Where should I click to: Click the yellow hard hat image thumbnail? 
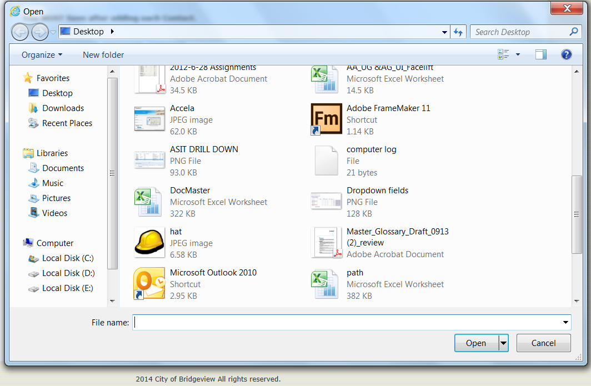click(149, 243)
